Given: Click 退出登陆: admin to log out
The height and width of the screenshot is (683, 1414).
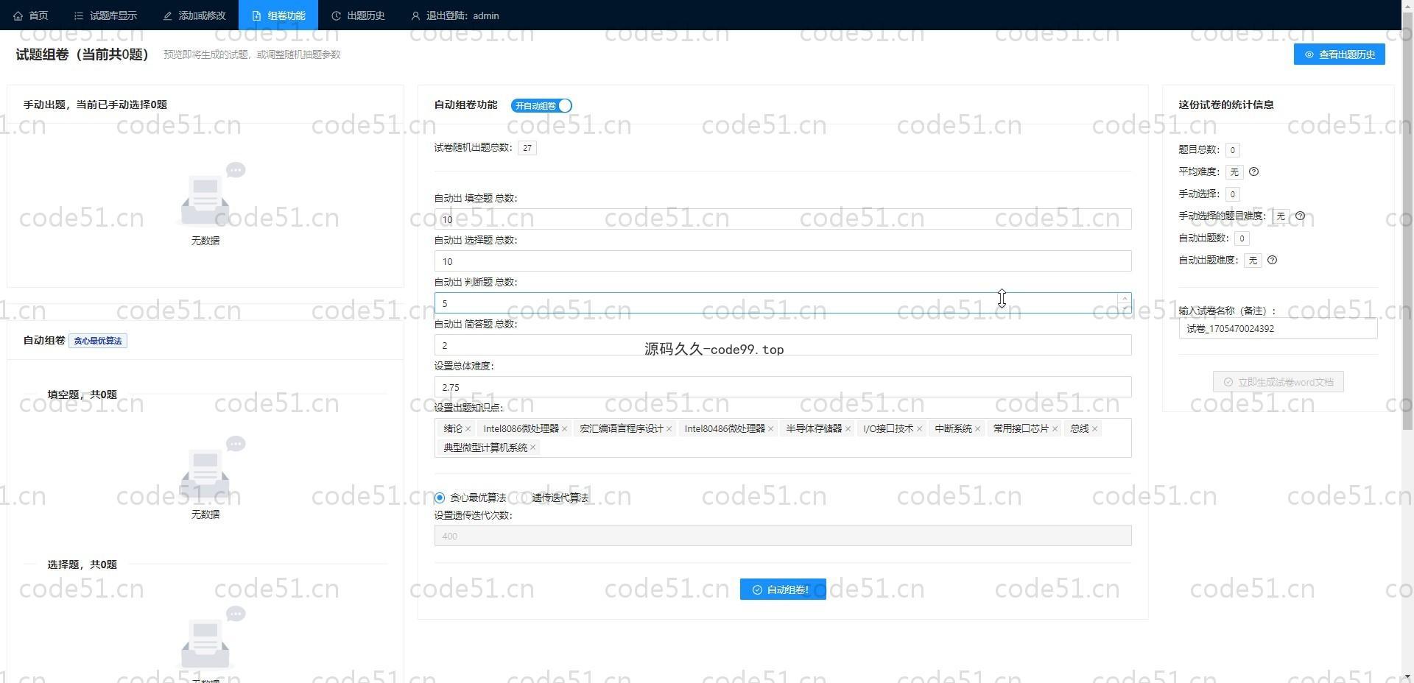Looking at the screenshot, I should 455,15.
